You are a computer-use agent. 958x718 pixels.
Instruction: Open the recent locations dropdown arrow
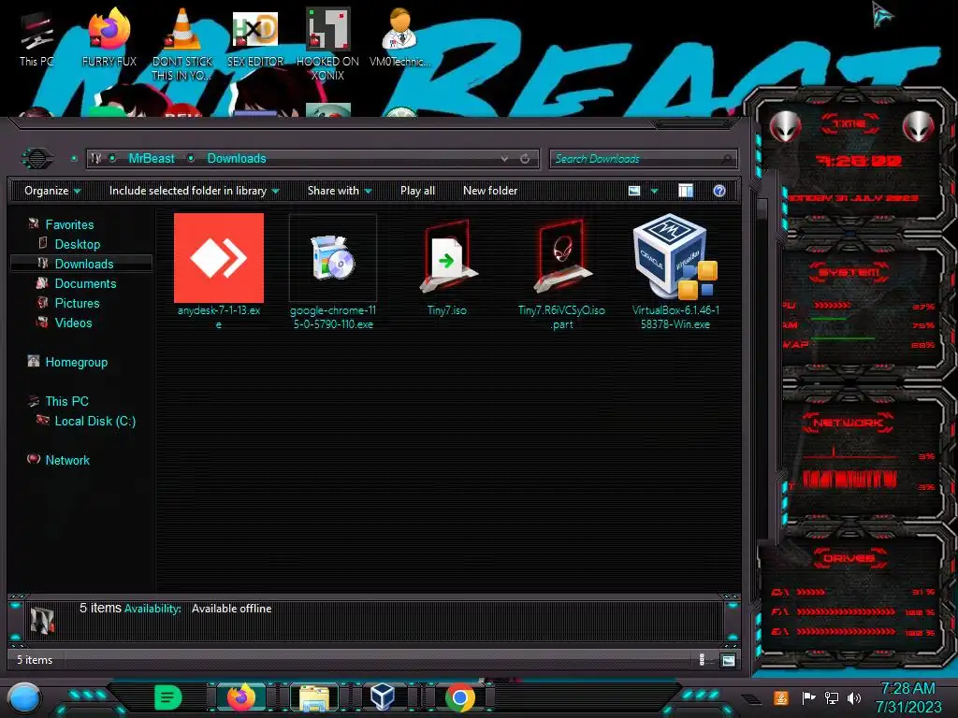coord(74,159)
